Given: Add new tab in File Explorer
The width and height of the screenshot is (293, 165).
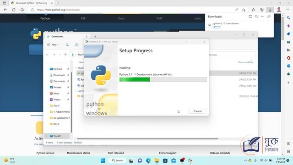Looking at the screenshot, I should pos(95,37).
